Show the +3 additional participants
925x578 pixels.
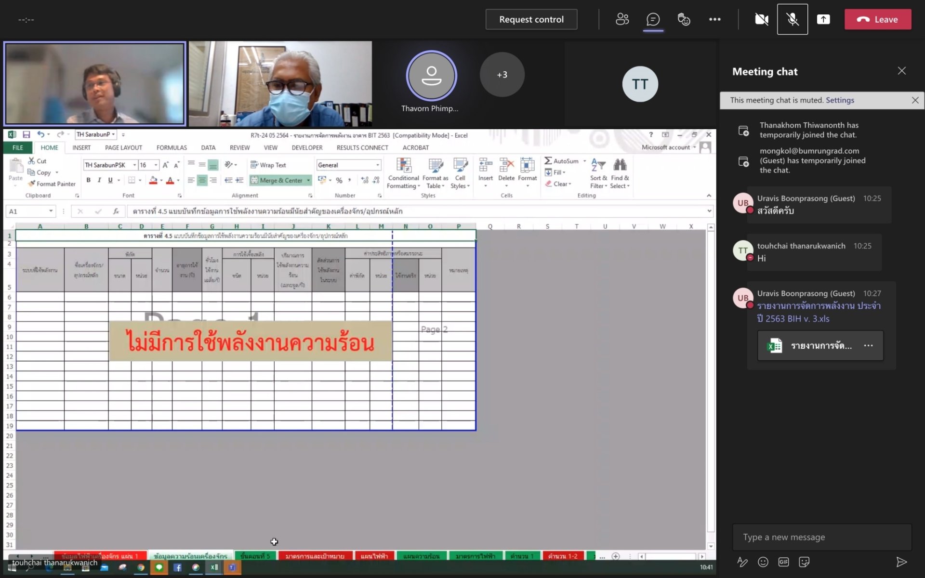(502, 75)
